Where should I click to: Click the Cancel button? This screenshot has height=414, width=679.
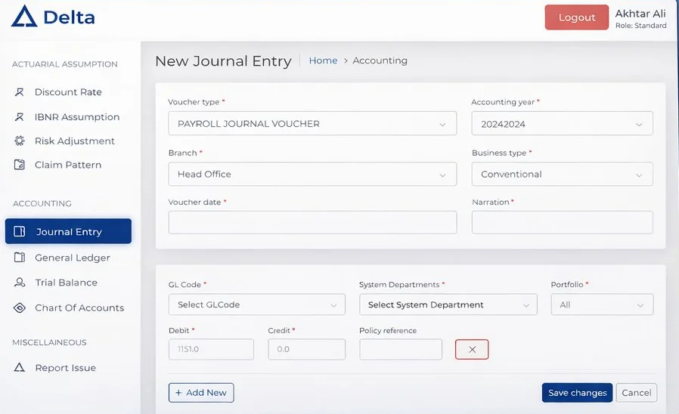point(637,393)
